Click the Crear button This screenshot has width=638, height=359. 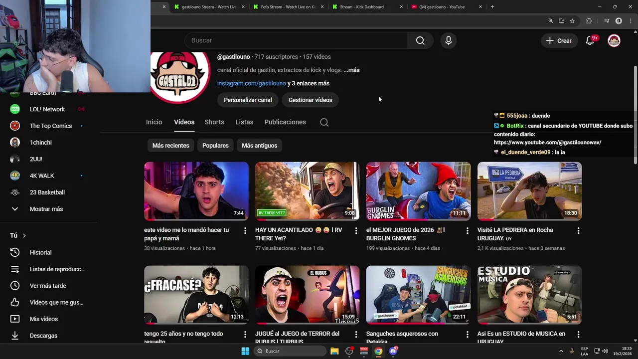[559, 41]
